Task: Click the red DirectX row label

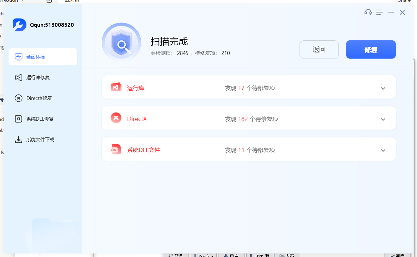Action: [x=137, y=119]
